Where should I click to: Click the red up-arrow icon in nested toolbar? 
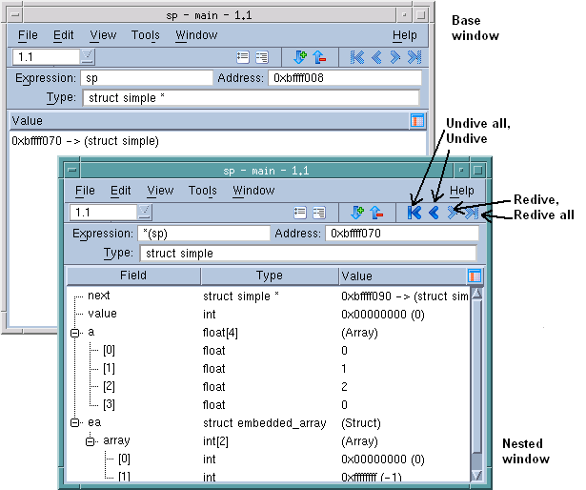pyautogui.click(x=376, y=213)
